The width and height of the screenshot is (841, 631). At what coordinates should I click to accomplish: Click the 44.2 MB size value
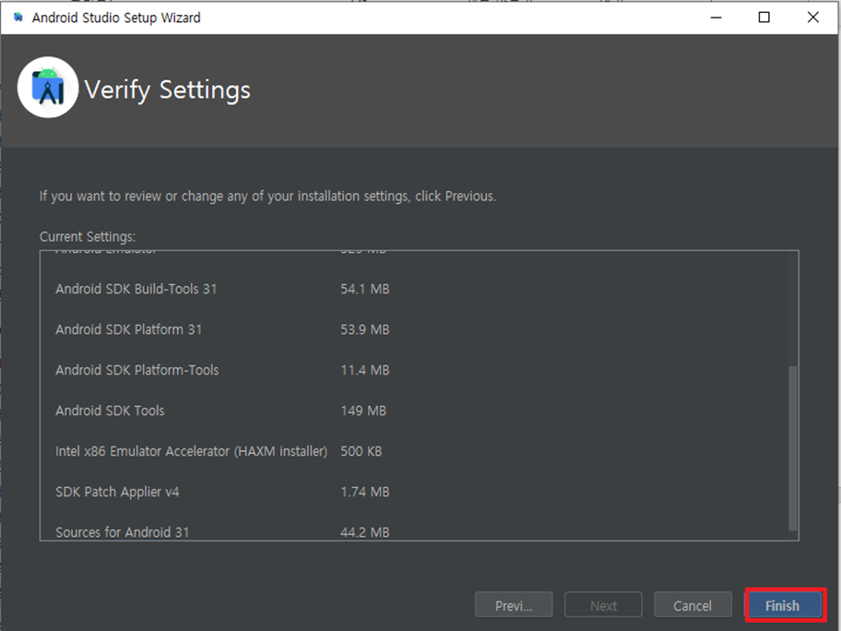(365, 532)
